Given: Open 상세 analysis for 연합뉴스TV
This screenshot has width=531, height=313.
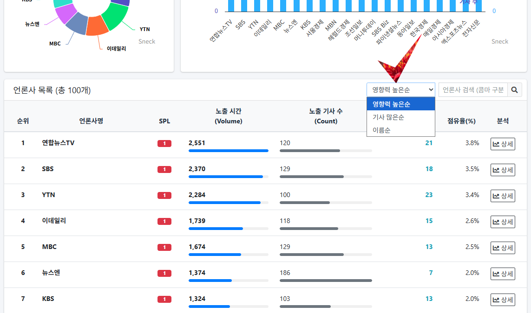Looking at the screenshot, I should 503,144.
